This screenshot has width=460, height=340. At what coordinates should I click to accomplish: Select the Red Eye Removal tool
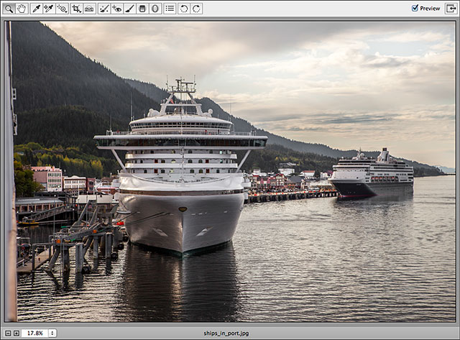pyautogui.click(x=116, y=9)
